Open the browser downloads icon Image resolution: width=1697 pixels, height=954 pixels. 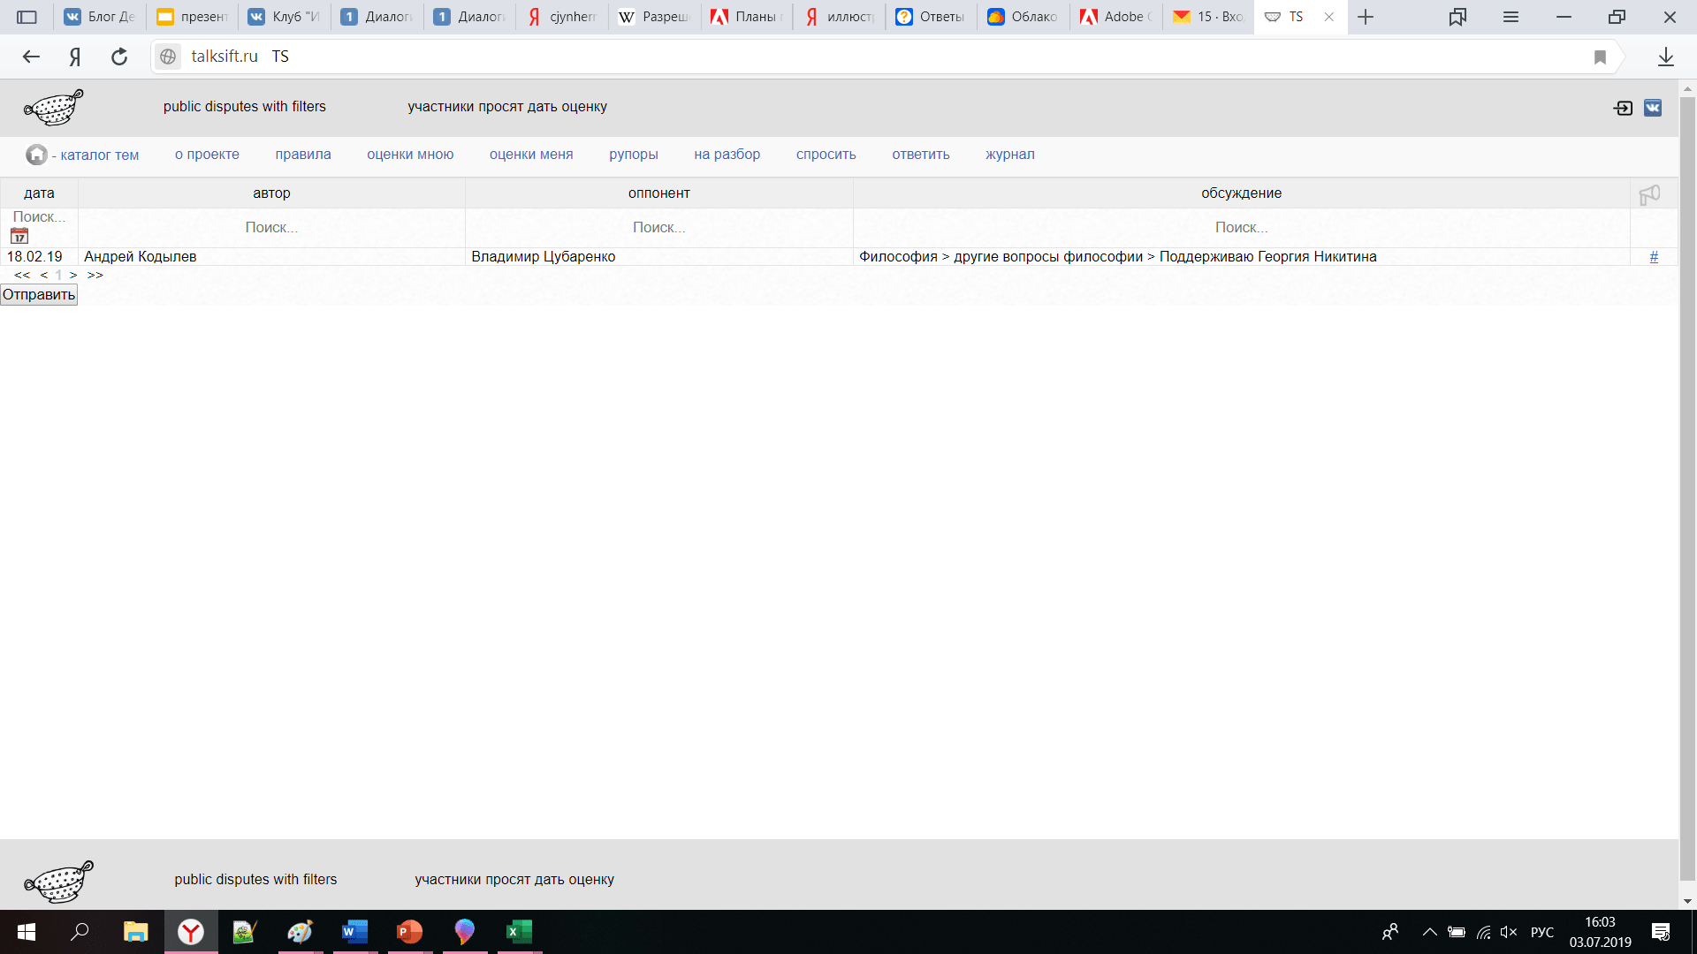[1665, 57]
